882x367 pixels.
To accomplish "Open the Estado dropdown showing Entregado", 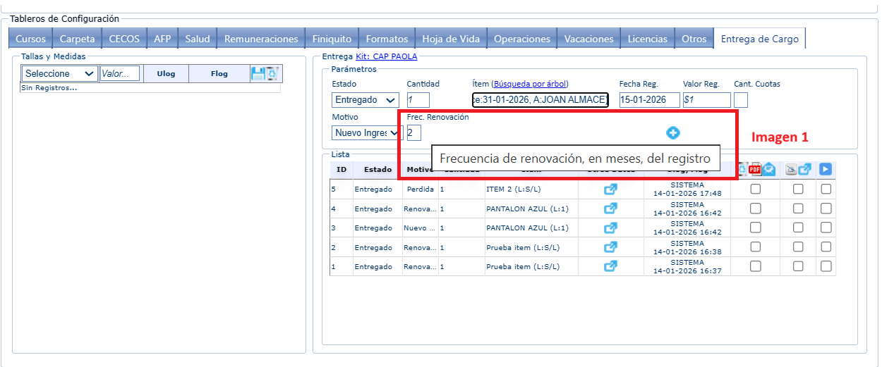I will coord(365,100).
